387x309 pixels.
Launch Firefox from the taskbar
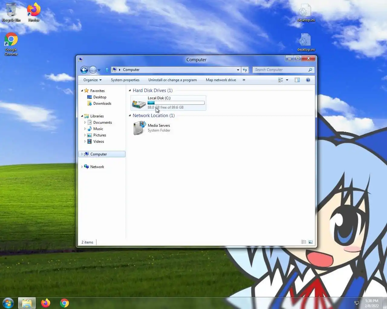coord(46,303)
